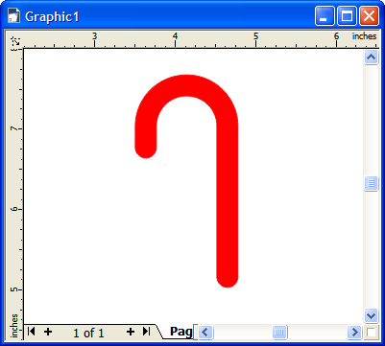Screen dimensions: 385x346
Task: Click the ruler origin crosshair icon
Action: click(x=15, y=41)
